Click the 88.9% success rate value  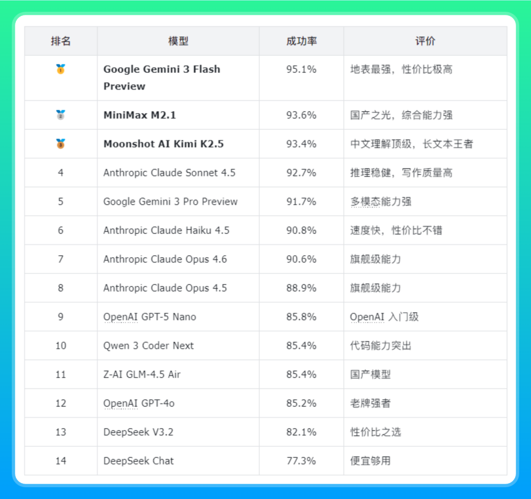tap(301, 288)
